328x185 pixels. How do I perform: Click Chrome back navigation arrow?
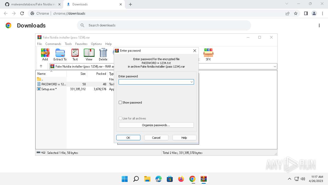click(x=6, y=13)
